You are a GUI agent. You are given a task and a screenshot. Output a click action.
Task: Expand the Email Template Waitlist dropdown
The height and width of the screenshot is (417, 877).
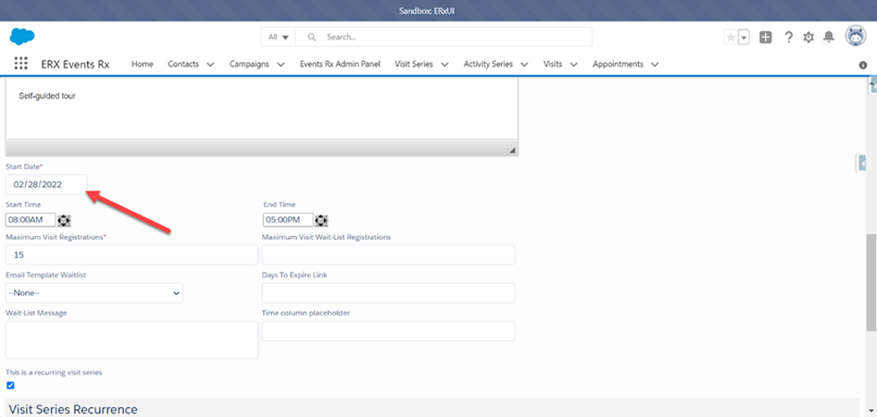click(94, 293)
